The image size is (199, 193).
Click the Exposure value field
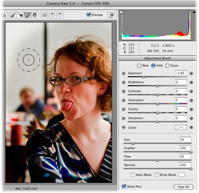[x=181, y=73]
